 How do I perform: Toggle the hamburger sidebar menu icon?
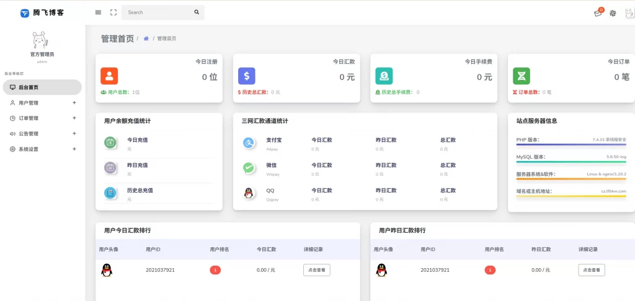[x=98, y=12]
